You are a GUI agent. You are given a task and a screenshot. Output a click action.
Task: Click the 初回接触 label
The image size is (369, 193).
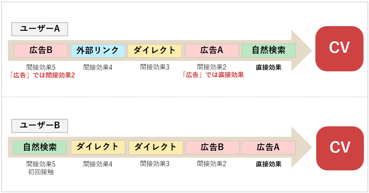coord(41,172)
